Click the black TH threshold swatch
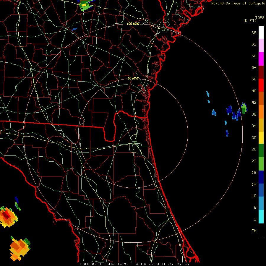 261,230
